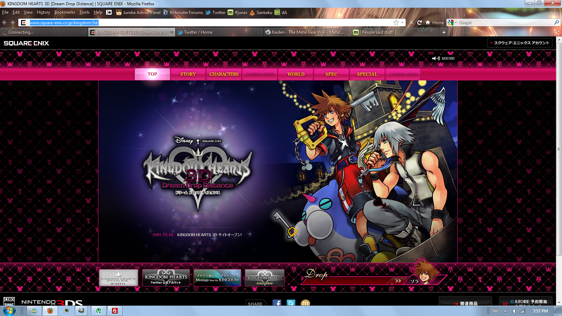Viewport: 562px width, 316px height.
Task: Click the 2011.12.16 site open news line
Action: coord(197,235)
